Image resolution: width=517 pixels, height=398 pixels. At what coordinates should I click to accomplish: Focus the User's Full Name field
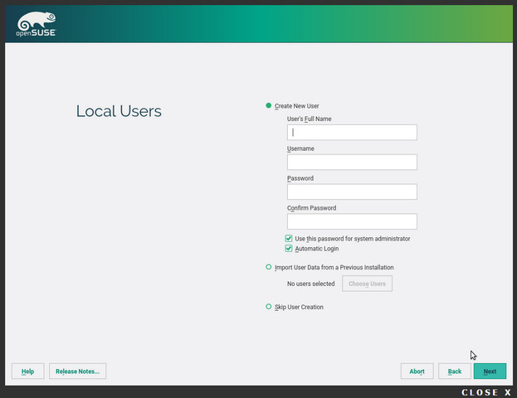pyautogui.click(x=352, y=133)
